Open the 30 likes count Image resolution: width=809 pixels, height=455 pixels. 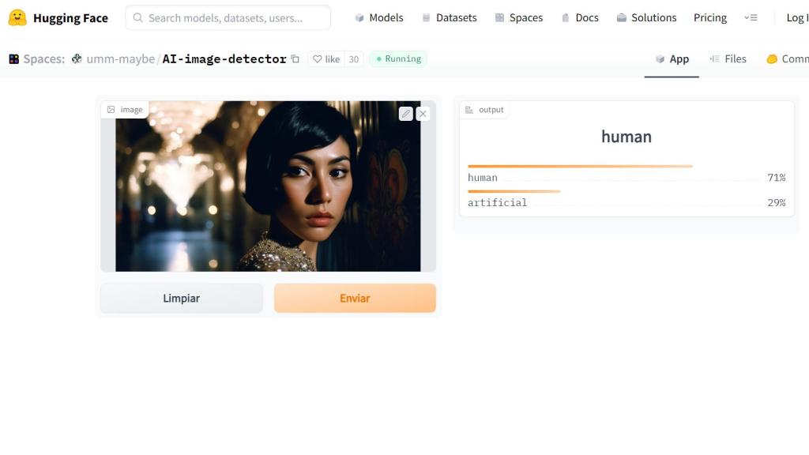(x=353, y=58)
